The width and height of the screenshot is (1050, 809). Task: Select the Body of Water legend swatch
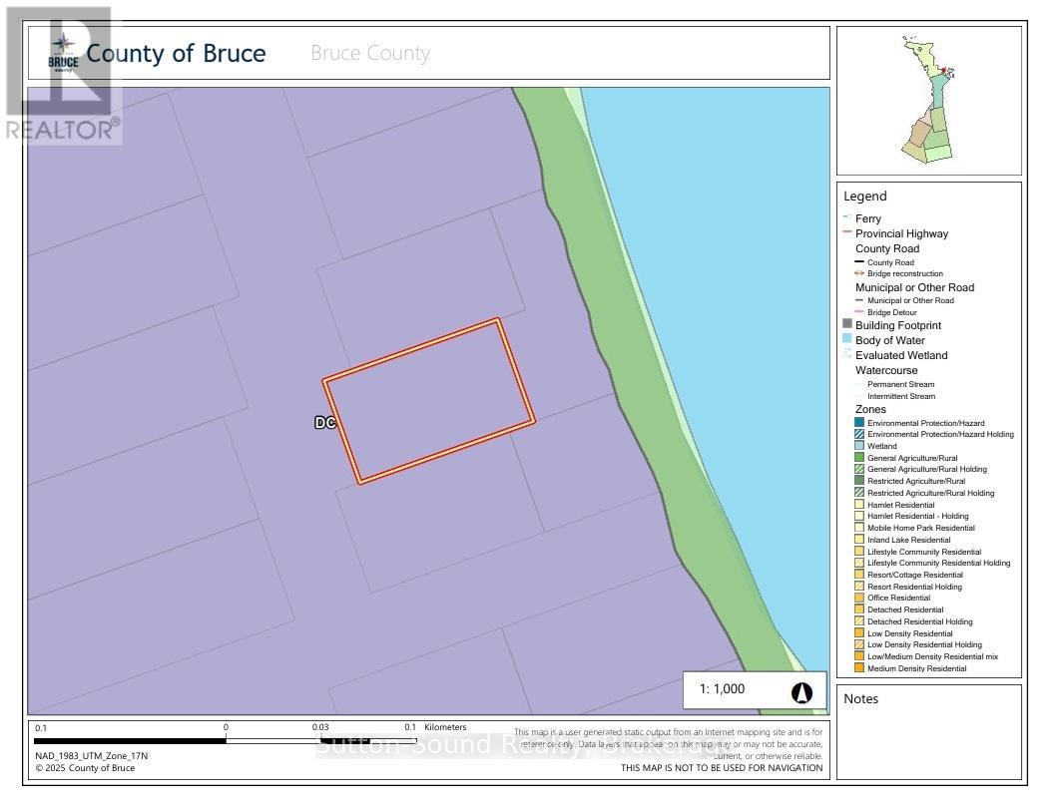[847, 340]
